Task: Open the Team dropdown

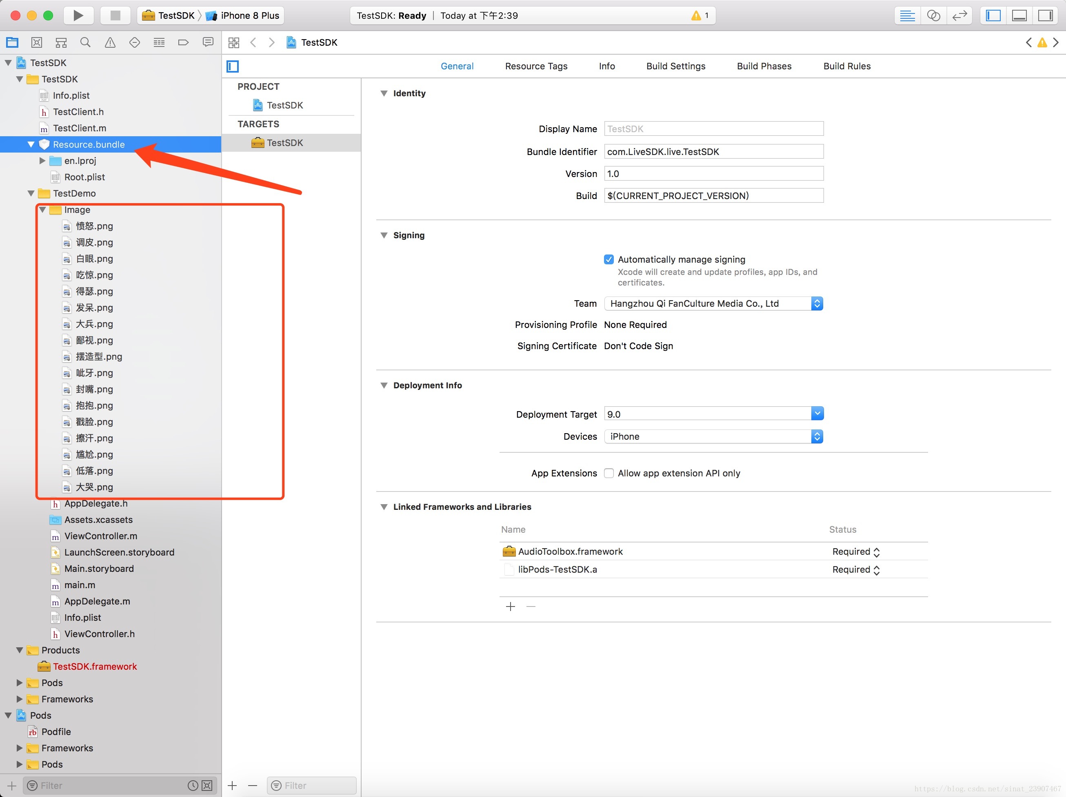Action: 713,303
